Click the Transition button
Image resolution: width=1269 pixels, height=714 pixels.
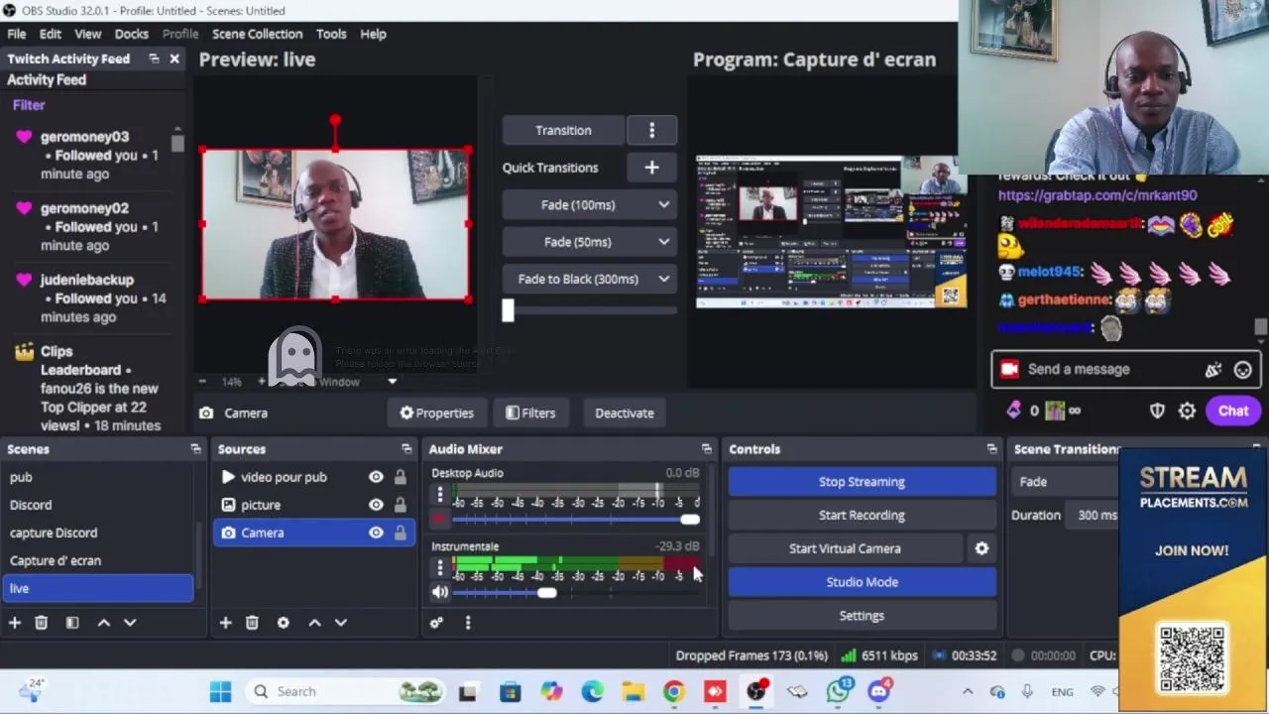point(563,131)
